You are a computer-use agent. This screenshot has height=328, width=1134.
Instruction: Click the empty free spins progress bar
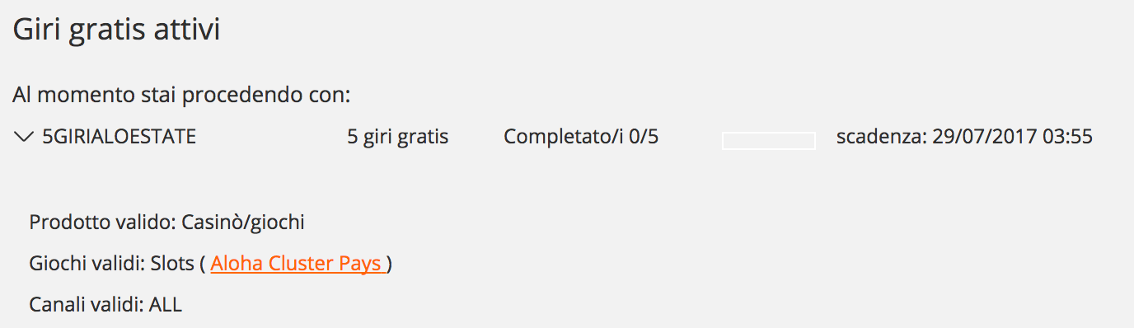(768, 140)
